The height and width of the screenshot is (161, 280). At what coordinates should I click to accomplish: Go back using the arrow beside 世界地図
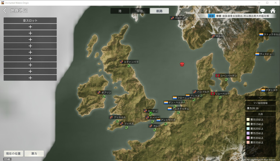coord(5,11)
